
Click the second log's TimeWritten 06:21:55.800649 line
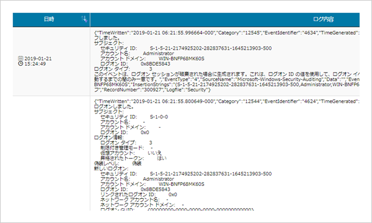pyautogui.click(x=227, y=102)
